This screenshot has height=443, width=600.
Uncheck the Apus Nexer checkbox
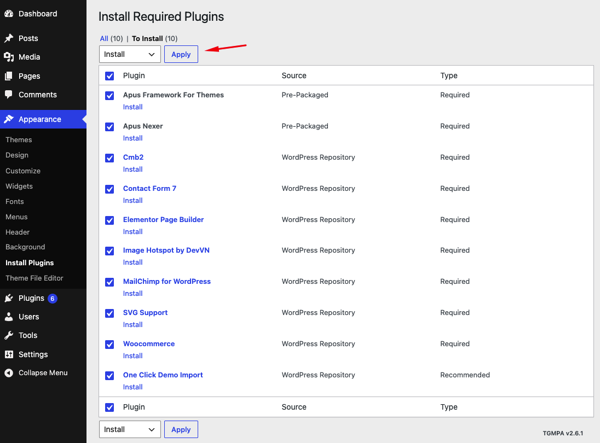(x=109, y=126)
